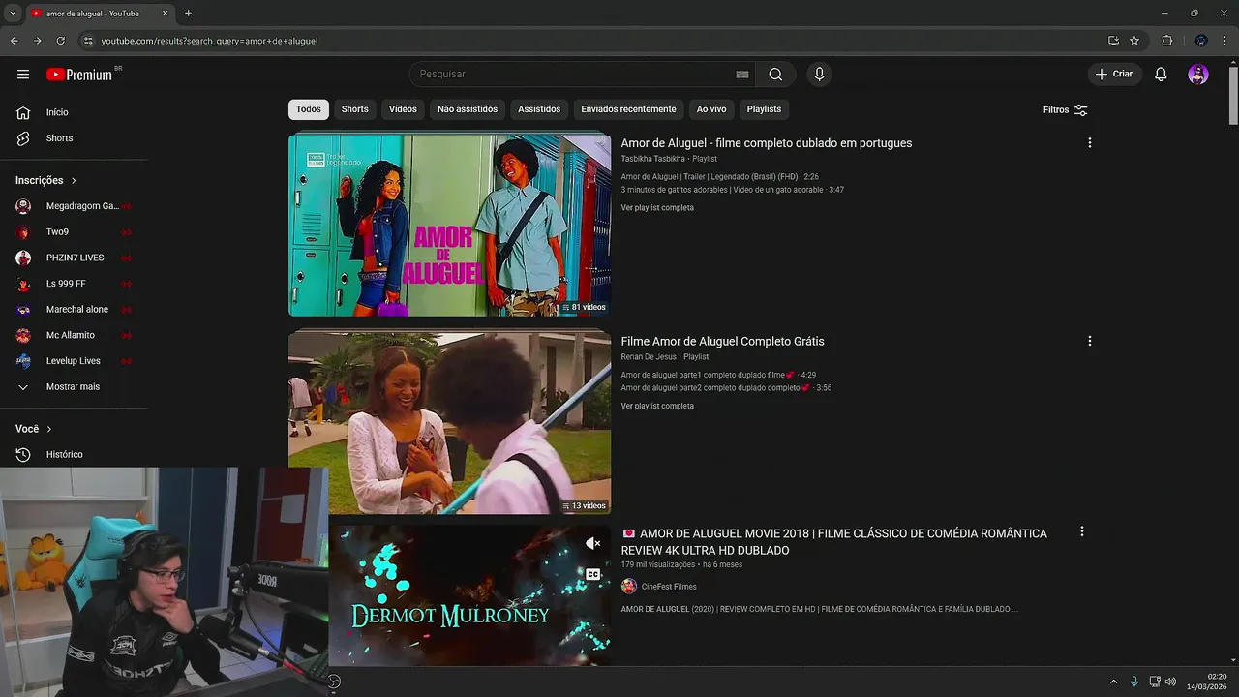Click the CineFest Filmes channel avatar
Screen dimensions: 1239x697
coord(629,587)
